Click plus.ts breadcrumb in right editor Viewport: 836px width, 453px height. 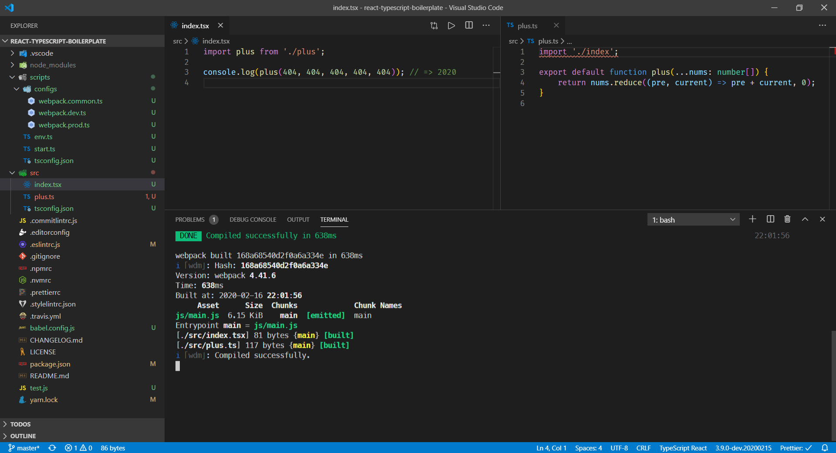(548, 41)
